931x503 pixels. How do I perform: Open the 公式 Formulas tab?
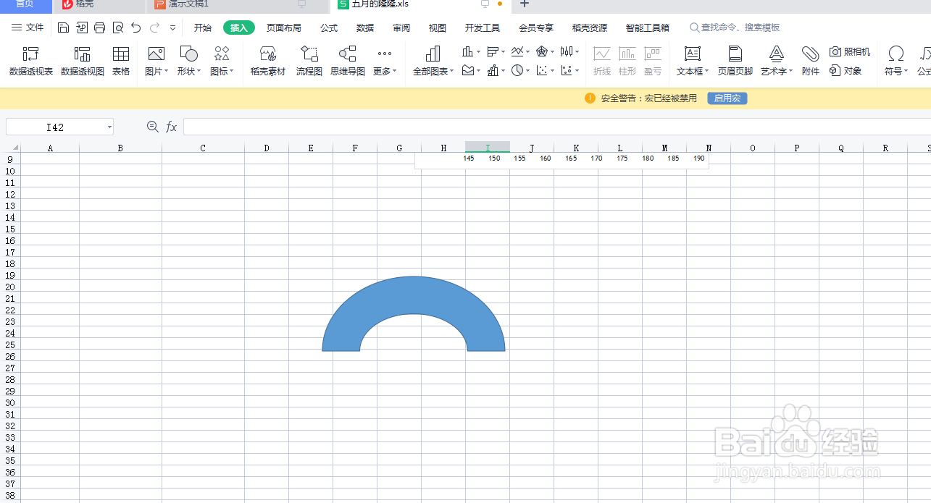click(329, 28)
